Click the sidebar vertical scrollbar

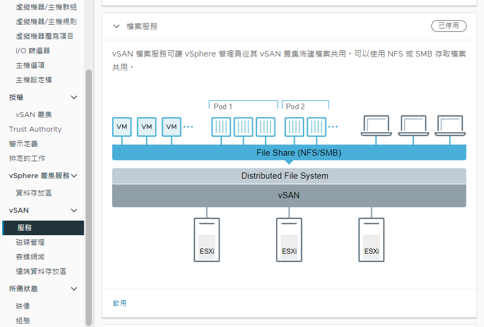(89, 198)
